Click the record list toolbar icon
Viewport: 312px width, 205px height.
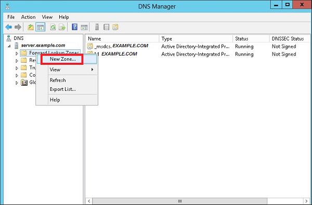(107, 27)
